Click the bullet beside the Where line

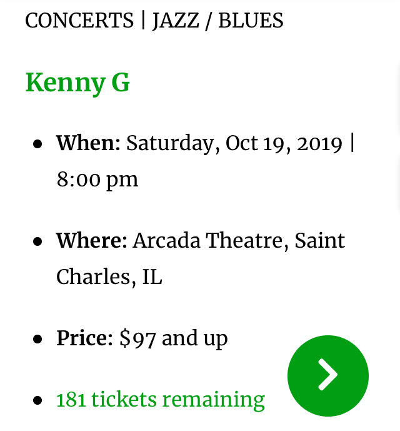point(38,241)
